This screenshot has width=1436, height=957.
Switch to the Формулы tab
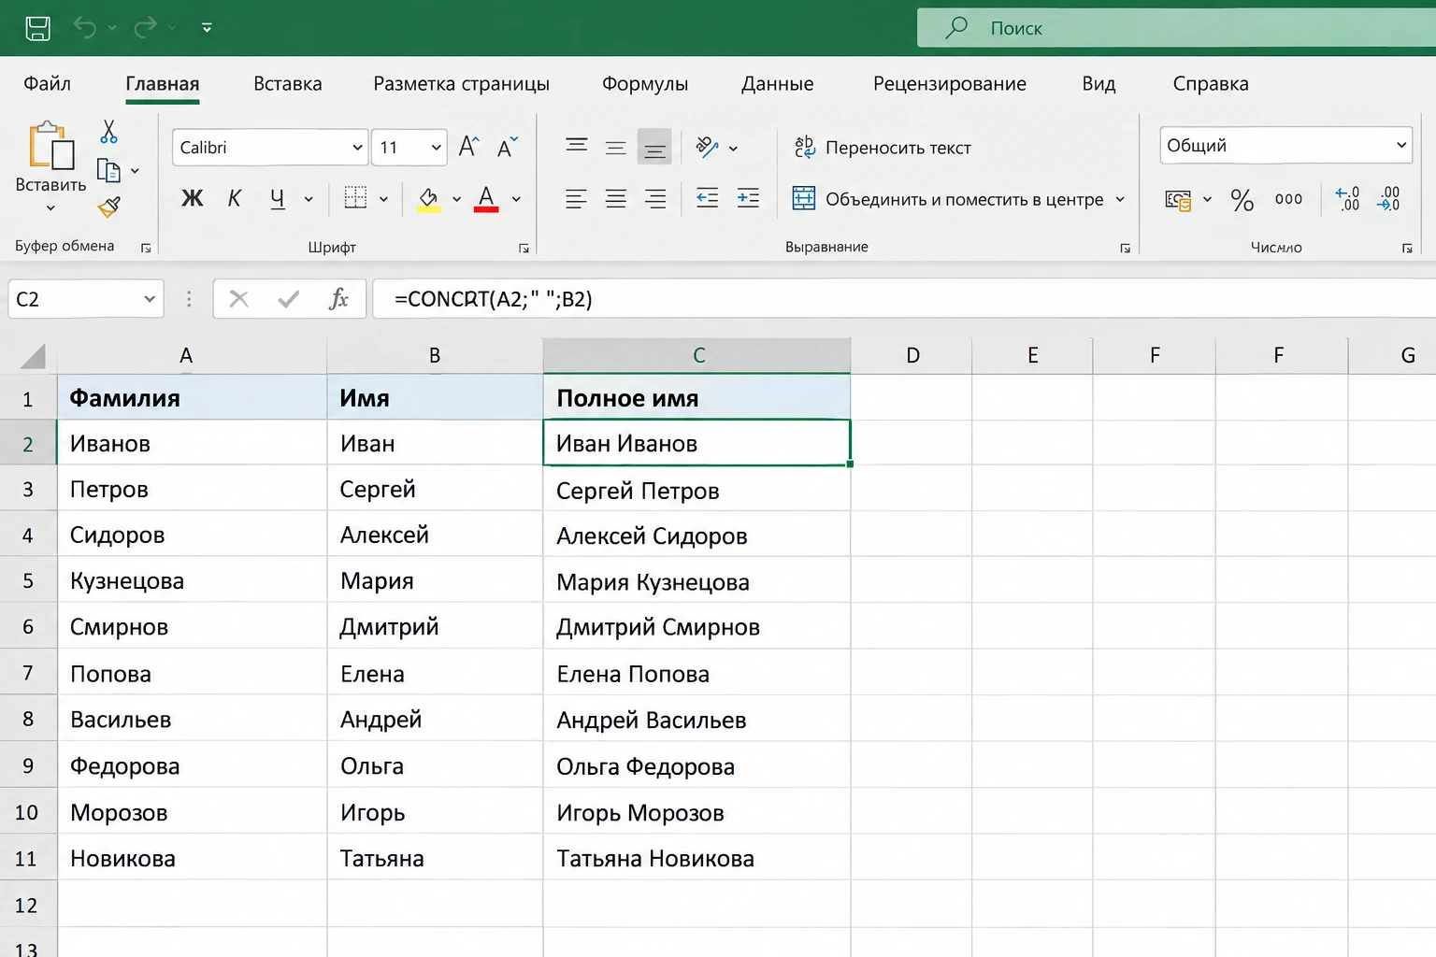(645, 84)
